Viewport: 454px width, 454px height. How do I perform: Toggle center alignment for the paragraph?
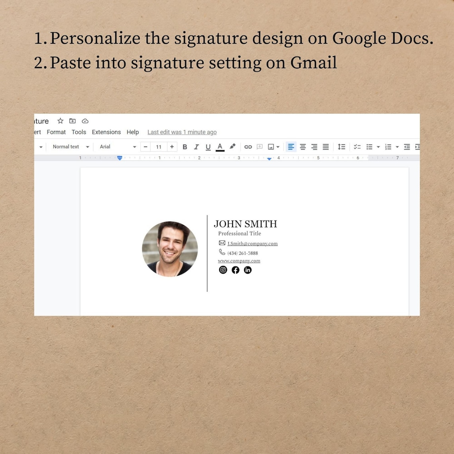click(x=303, y=147)
